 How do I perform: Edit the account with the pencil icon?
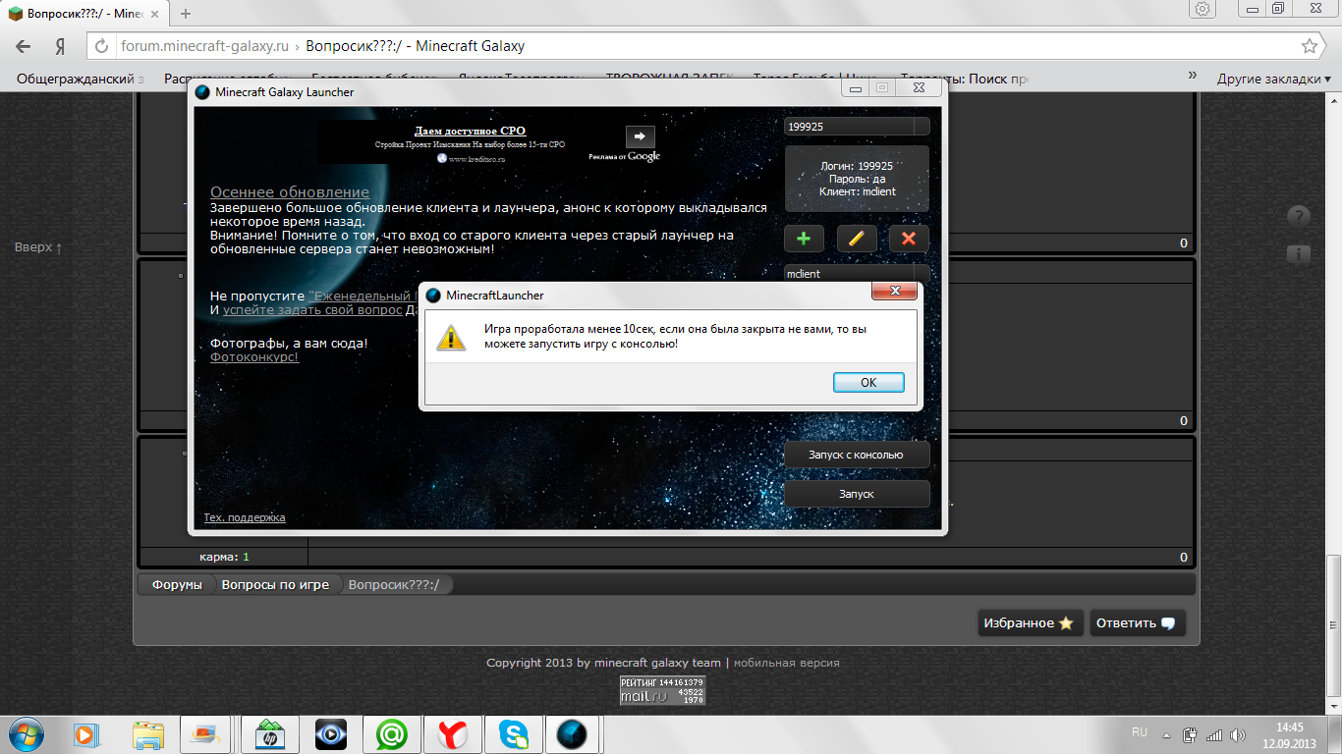[857, 239]
